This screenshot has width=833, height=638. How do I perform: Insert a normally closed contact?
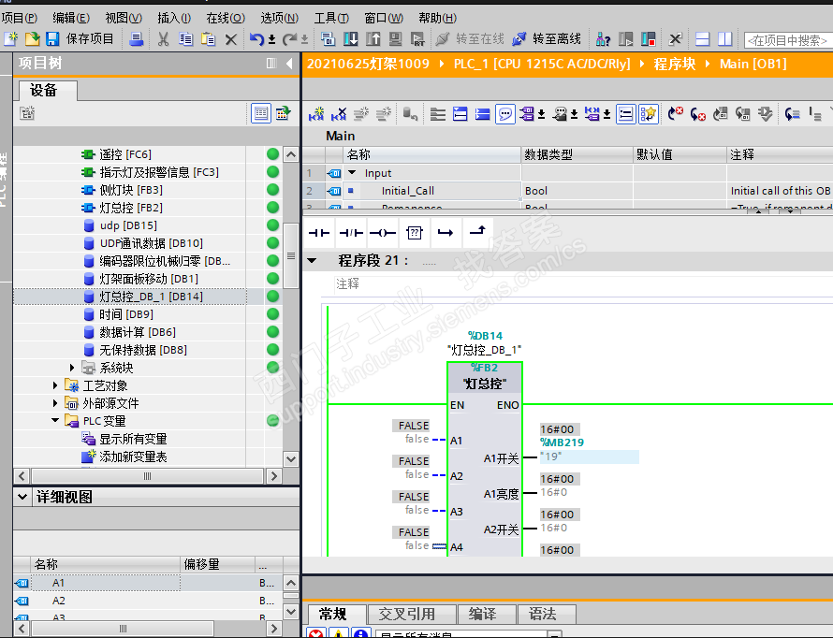click(x=351, y=232)
